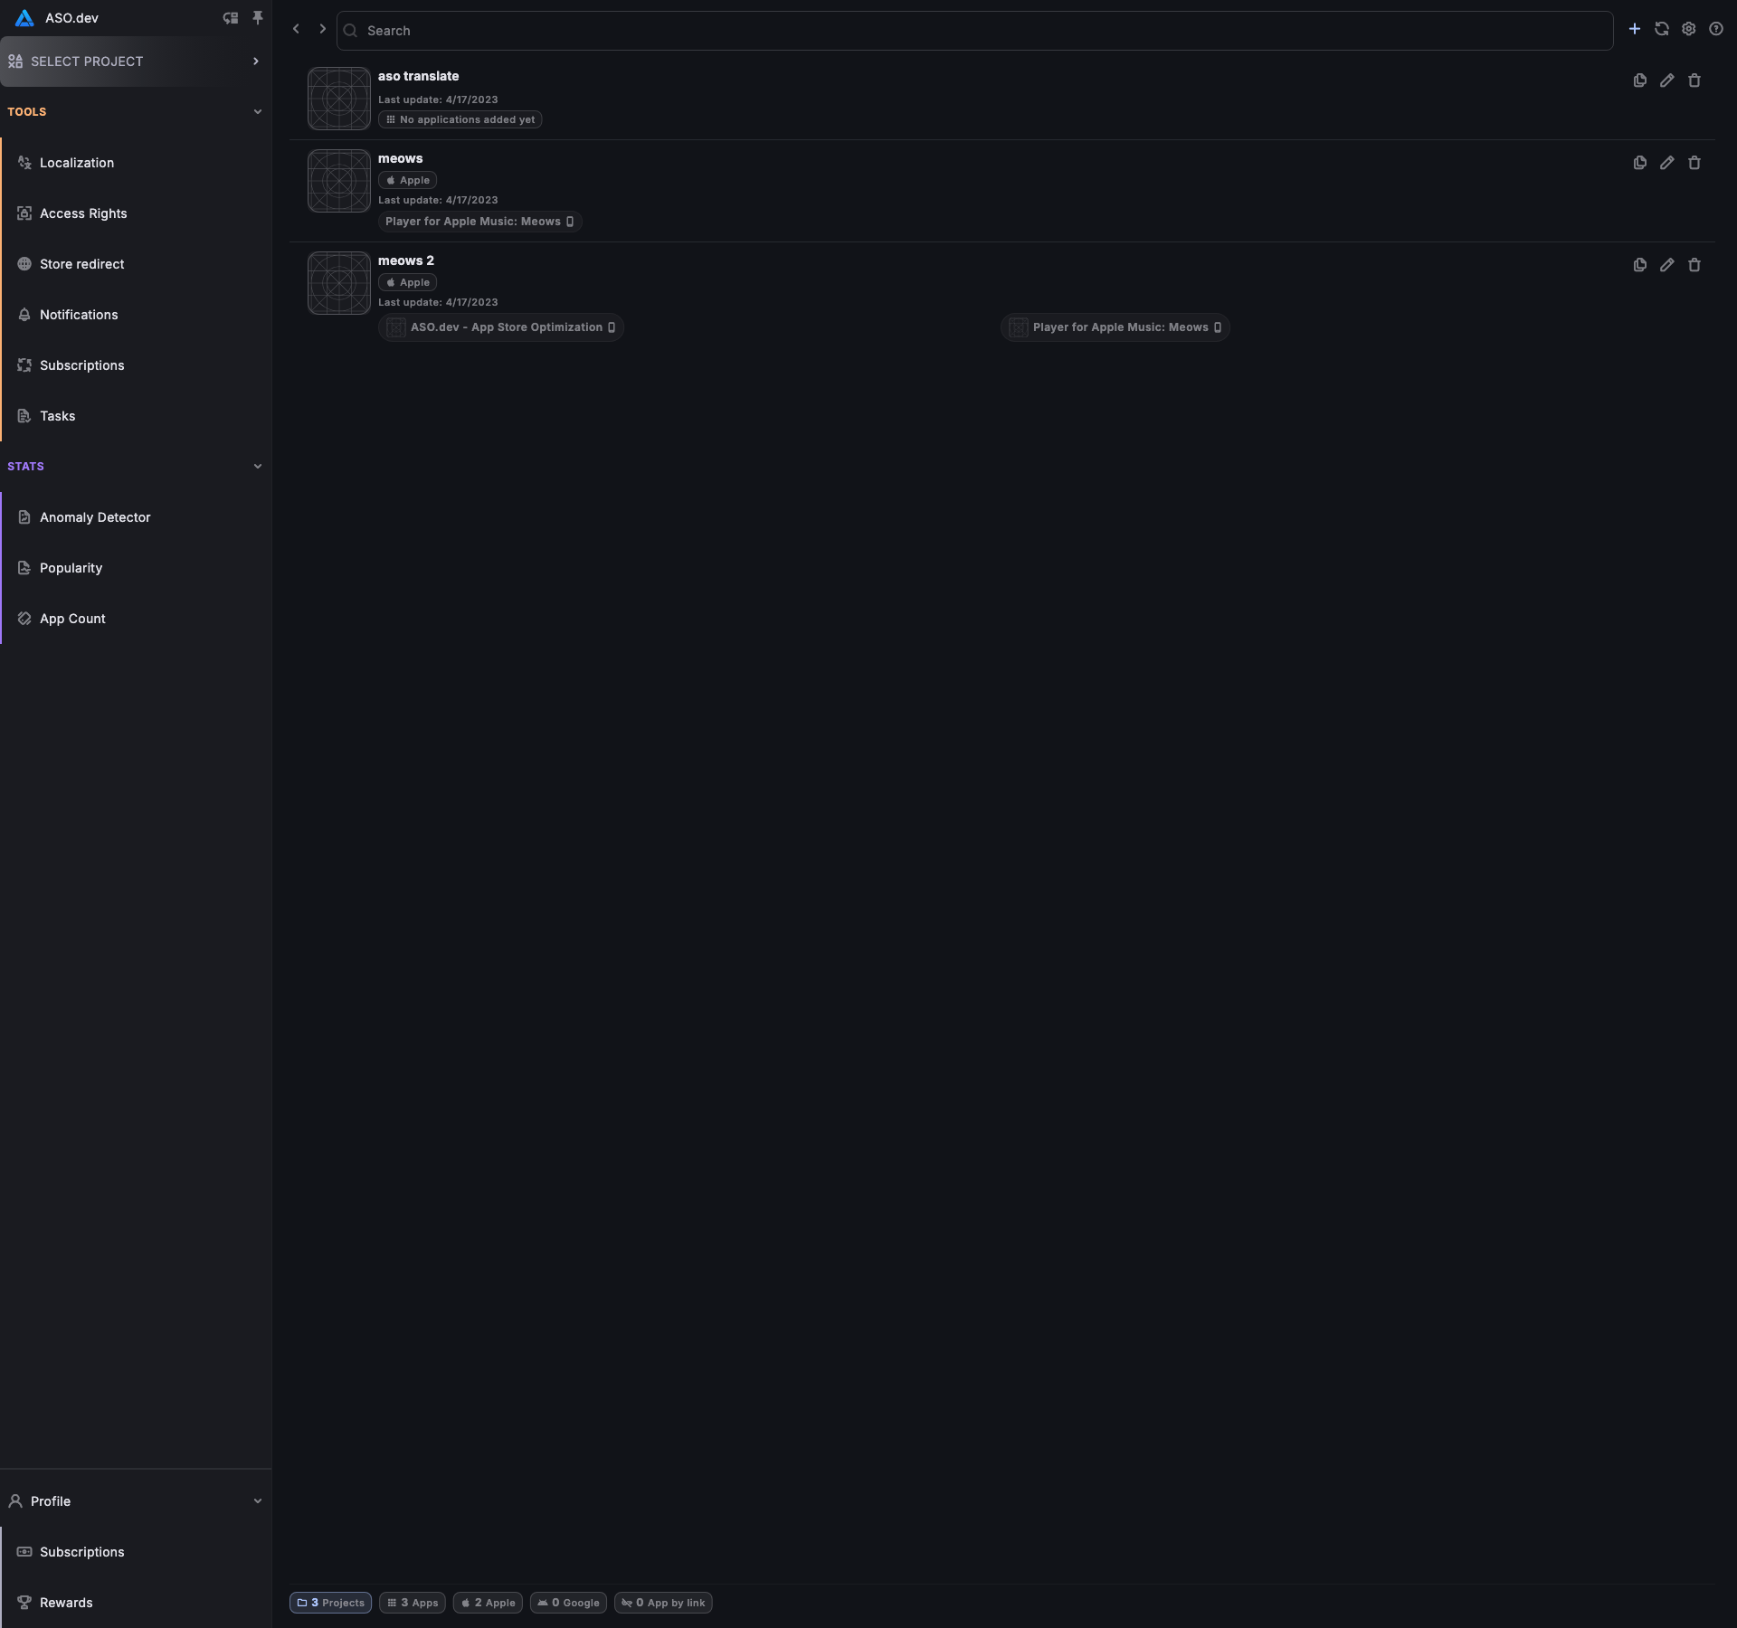This screenshot has width=1737, height=1628.
Task: Open Player for Apple Music chip in meows
Action: pyautogui.click(x=479, y=222)
